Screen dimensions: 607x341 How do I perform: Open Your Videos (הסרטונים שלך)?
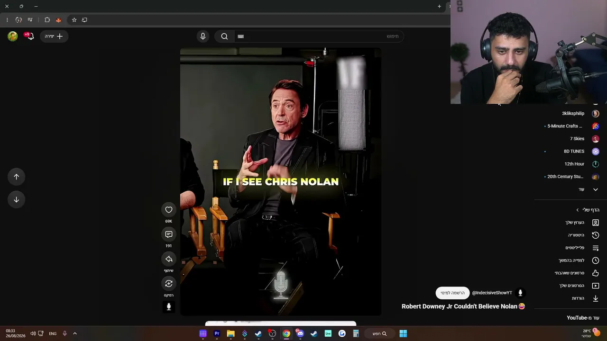(569, 286)
